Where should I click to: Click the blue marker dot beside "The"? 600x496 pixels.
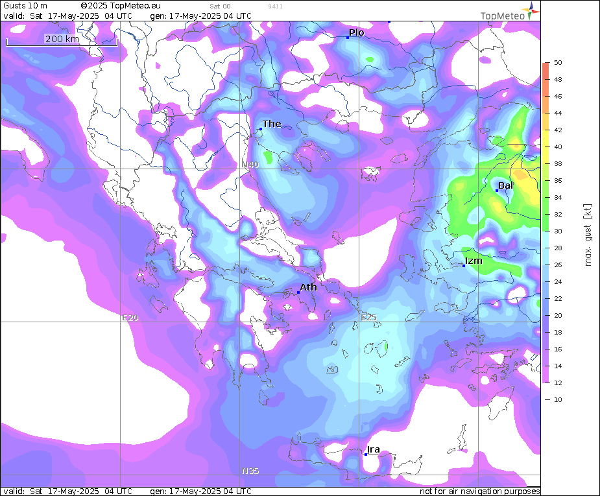click(x=261, y=129)
